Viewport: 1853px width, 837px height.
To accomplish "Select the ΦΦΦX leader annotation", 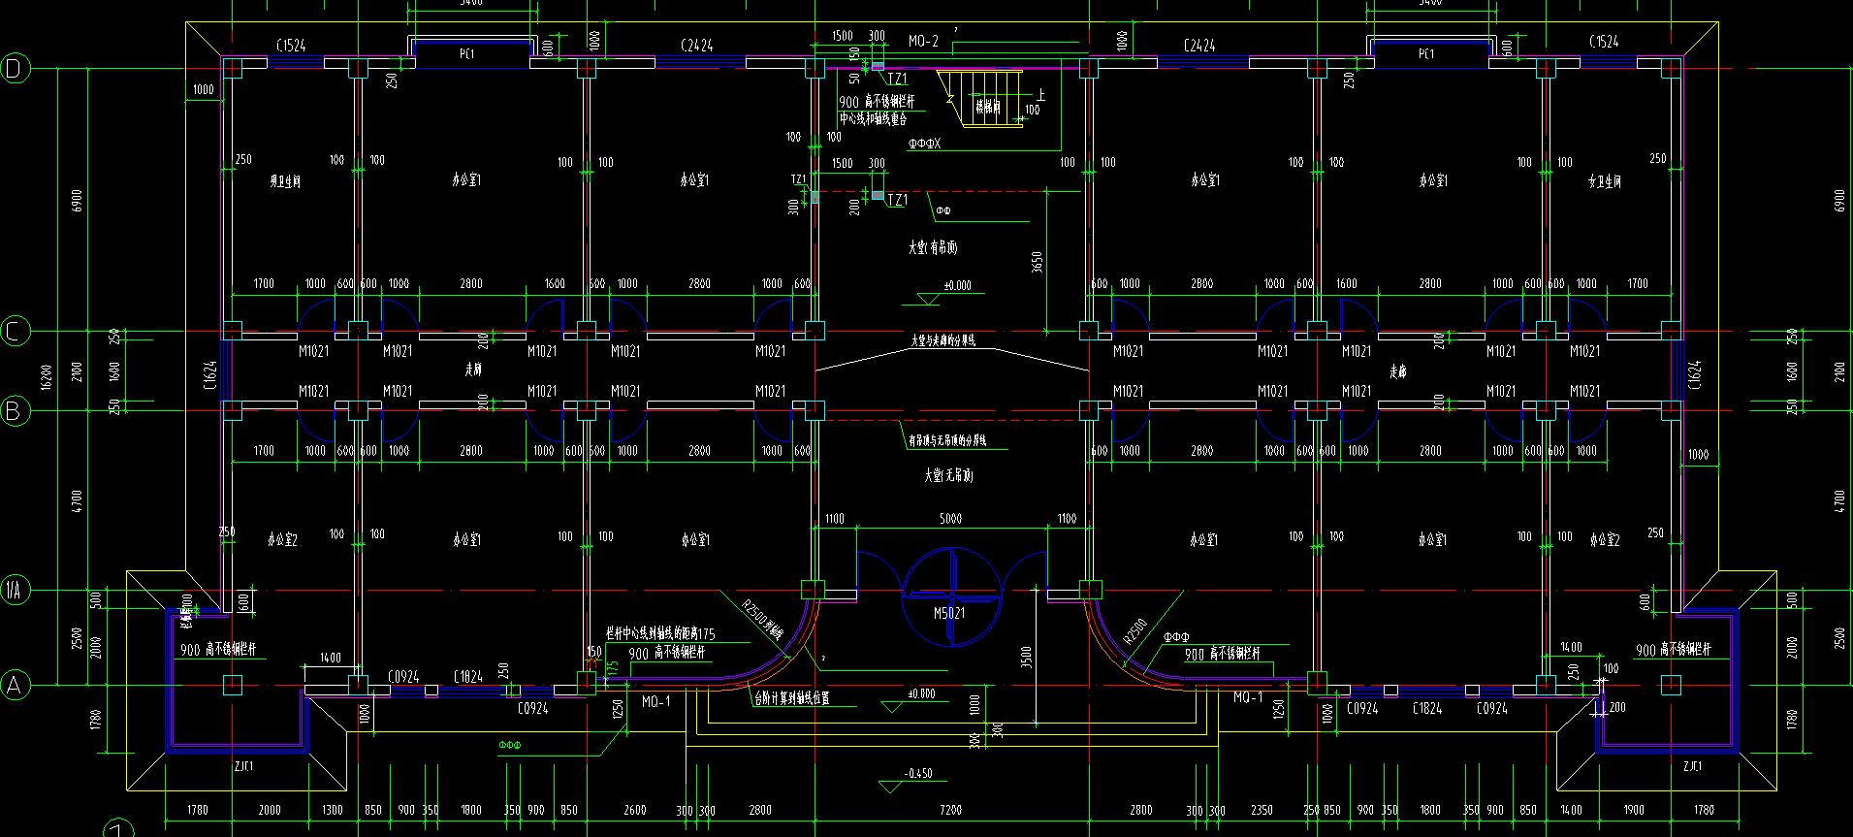I will click(x=924, y=144).
